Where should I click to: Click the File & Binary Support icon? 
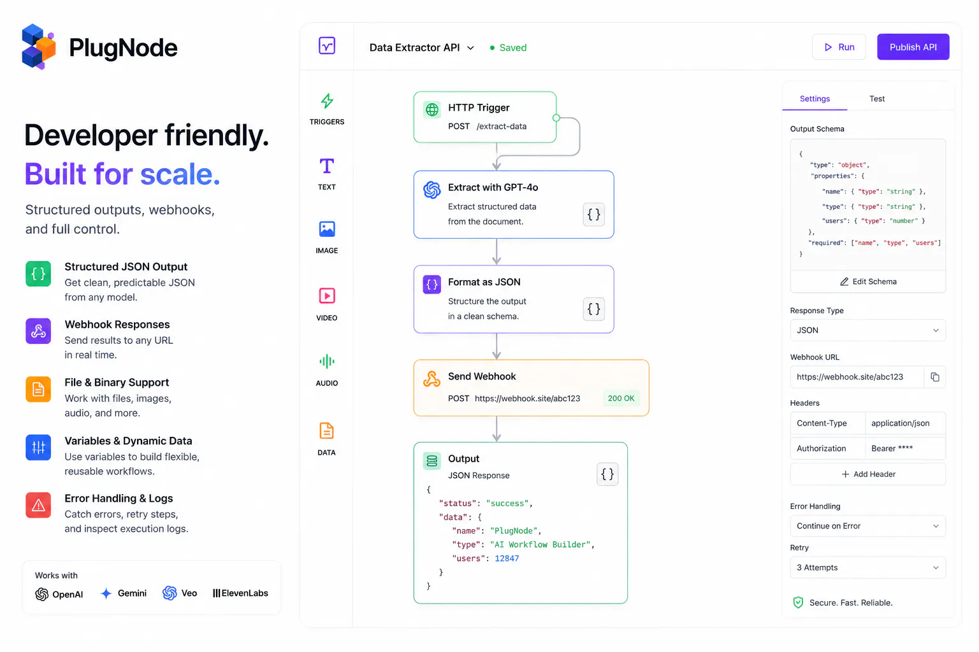coord(38,389)
